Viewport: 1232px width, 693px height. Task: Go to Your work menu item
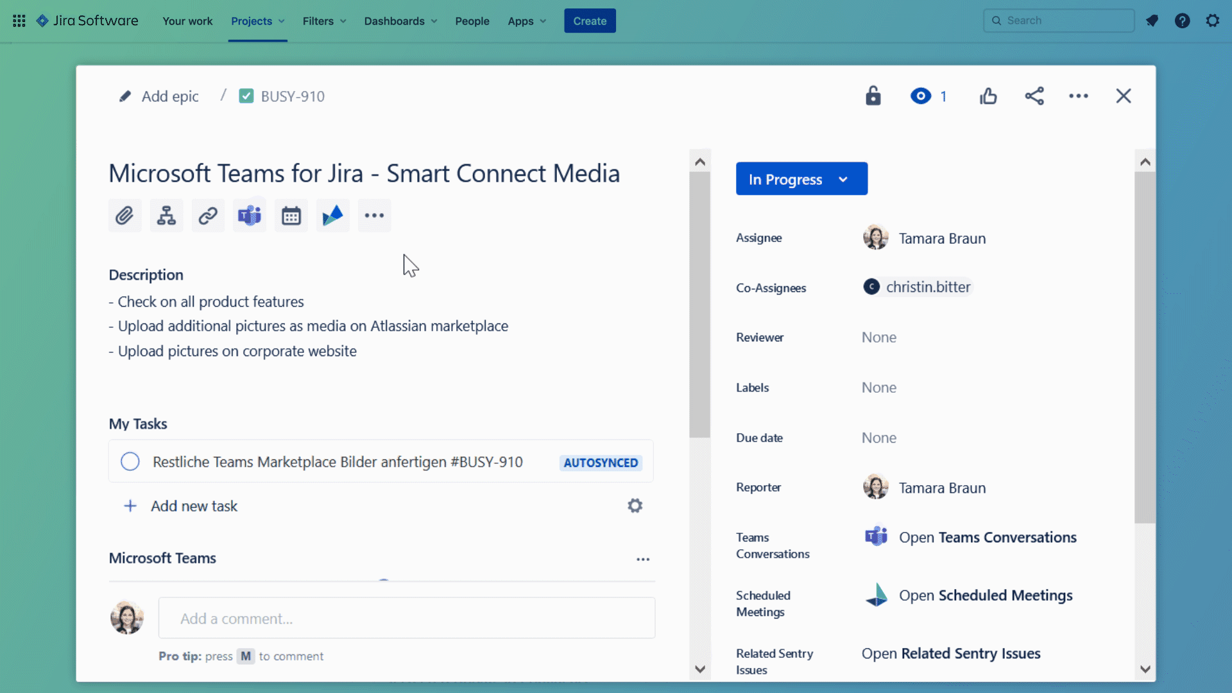tap(187, 21)
